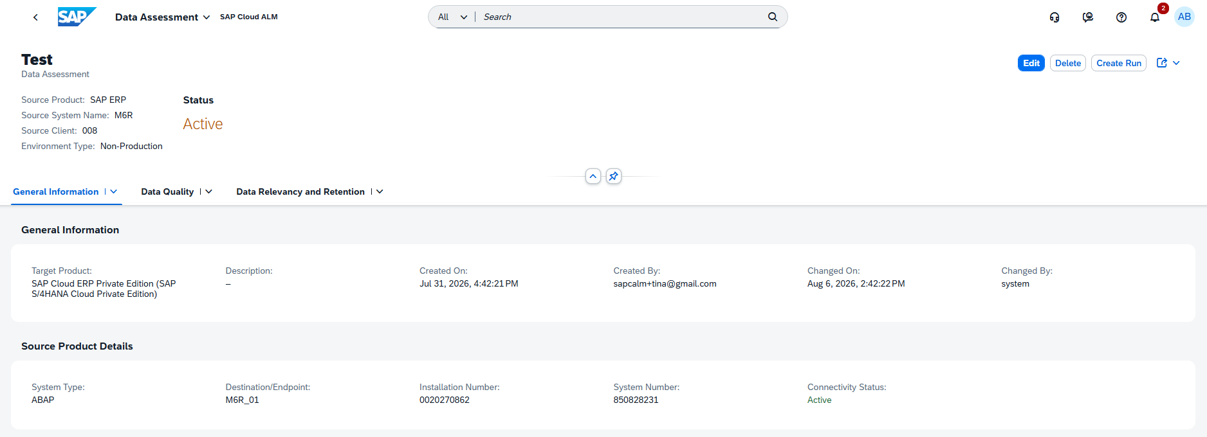Click the Changed By value system
The width and height of the screenshot is (1207, 437).
tap(1015, 283)
